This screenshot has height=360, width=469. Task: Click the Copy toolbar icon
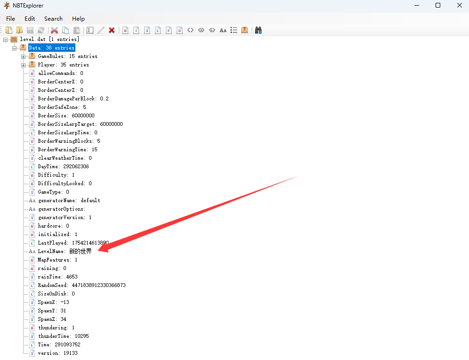point(66,30)
